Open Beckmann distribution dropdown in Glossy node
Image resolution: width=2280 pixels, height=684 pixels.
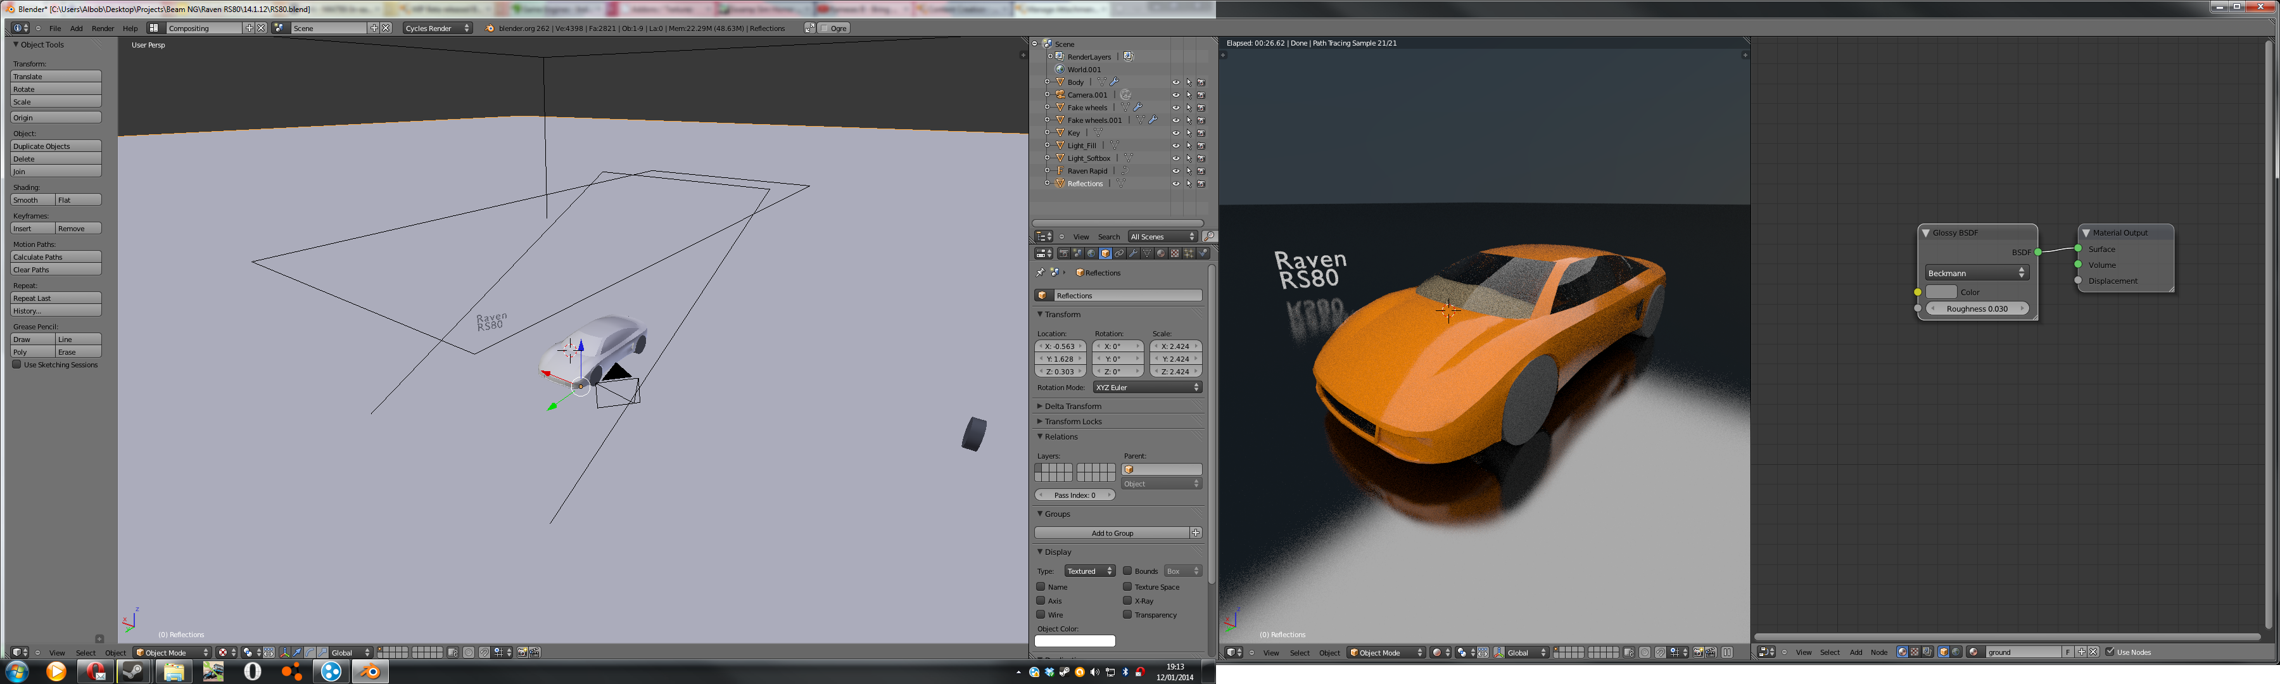tap(1977, 274)
